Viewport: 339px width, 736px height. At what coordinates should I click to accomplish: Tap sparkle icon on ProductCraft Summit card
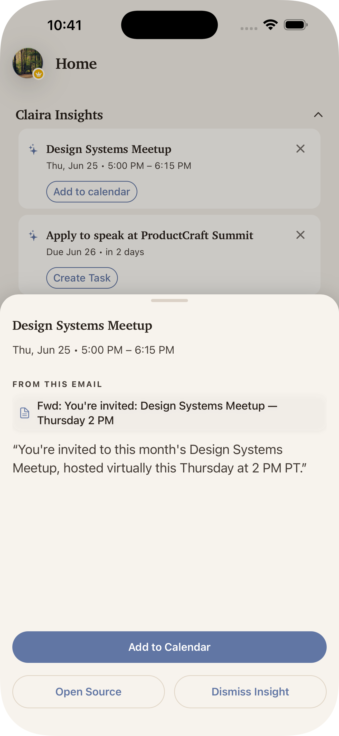(x=33, y=235)
